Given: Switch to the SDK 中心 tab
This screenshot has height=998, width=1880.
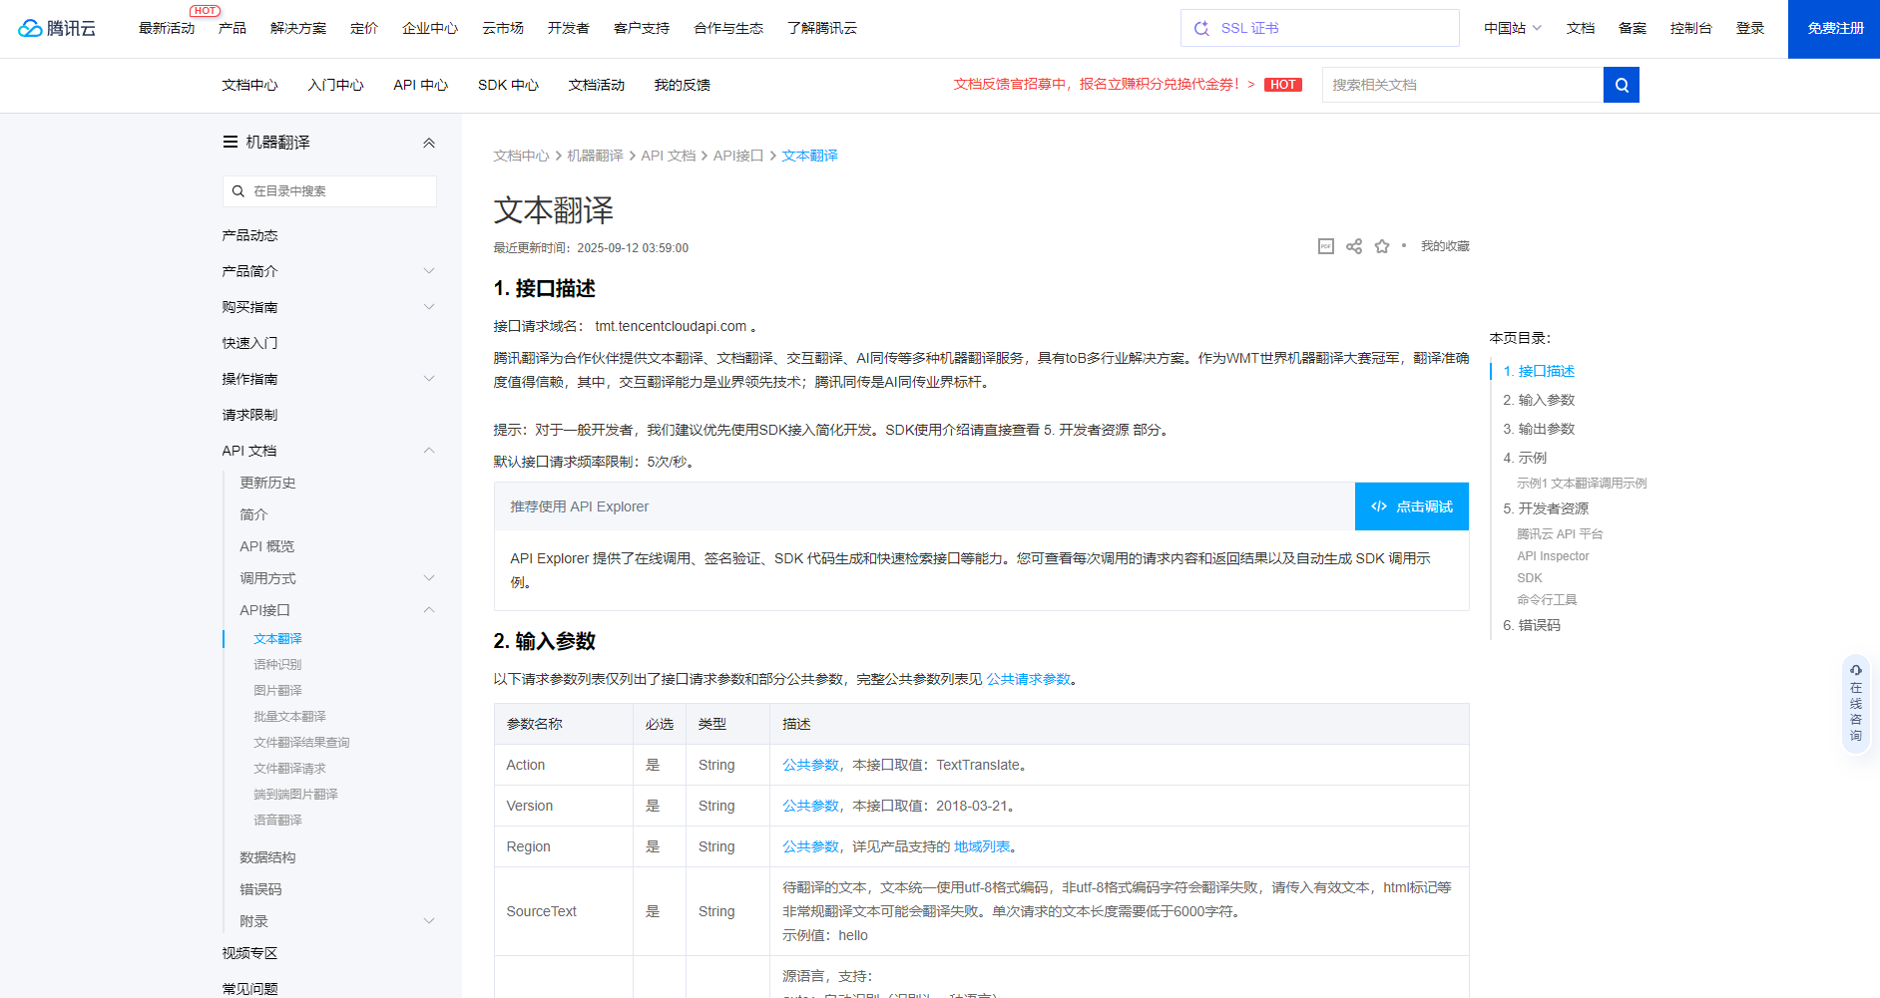Looking at the screenshot, I should pyautogui.click(x=508, y=85).
